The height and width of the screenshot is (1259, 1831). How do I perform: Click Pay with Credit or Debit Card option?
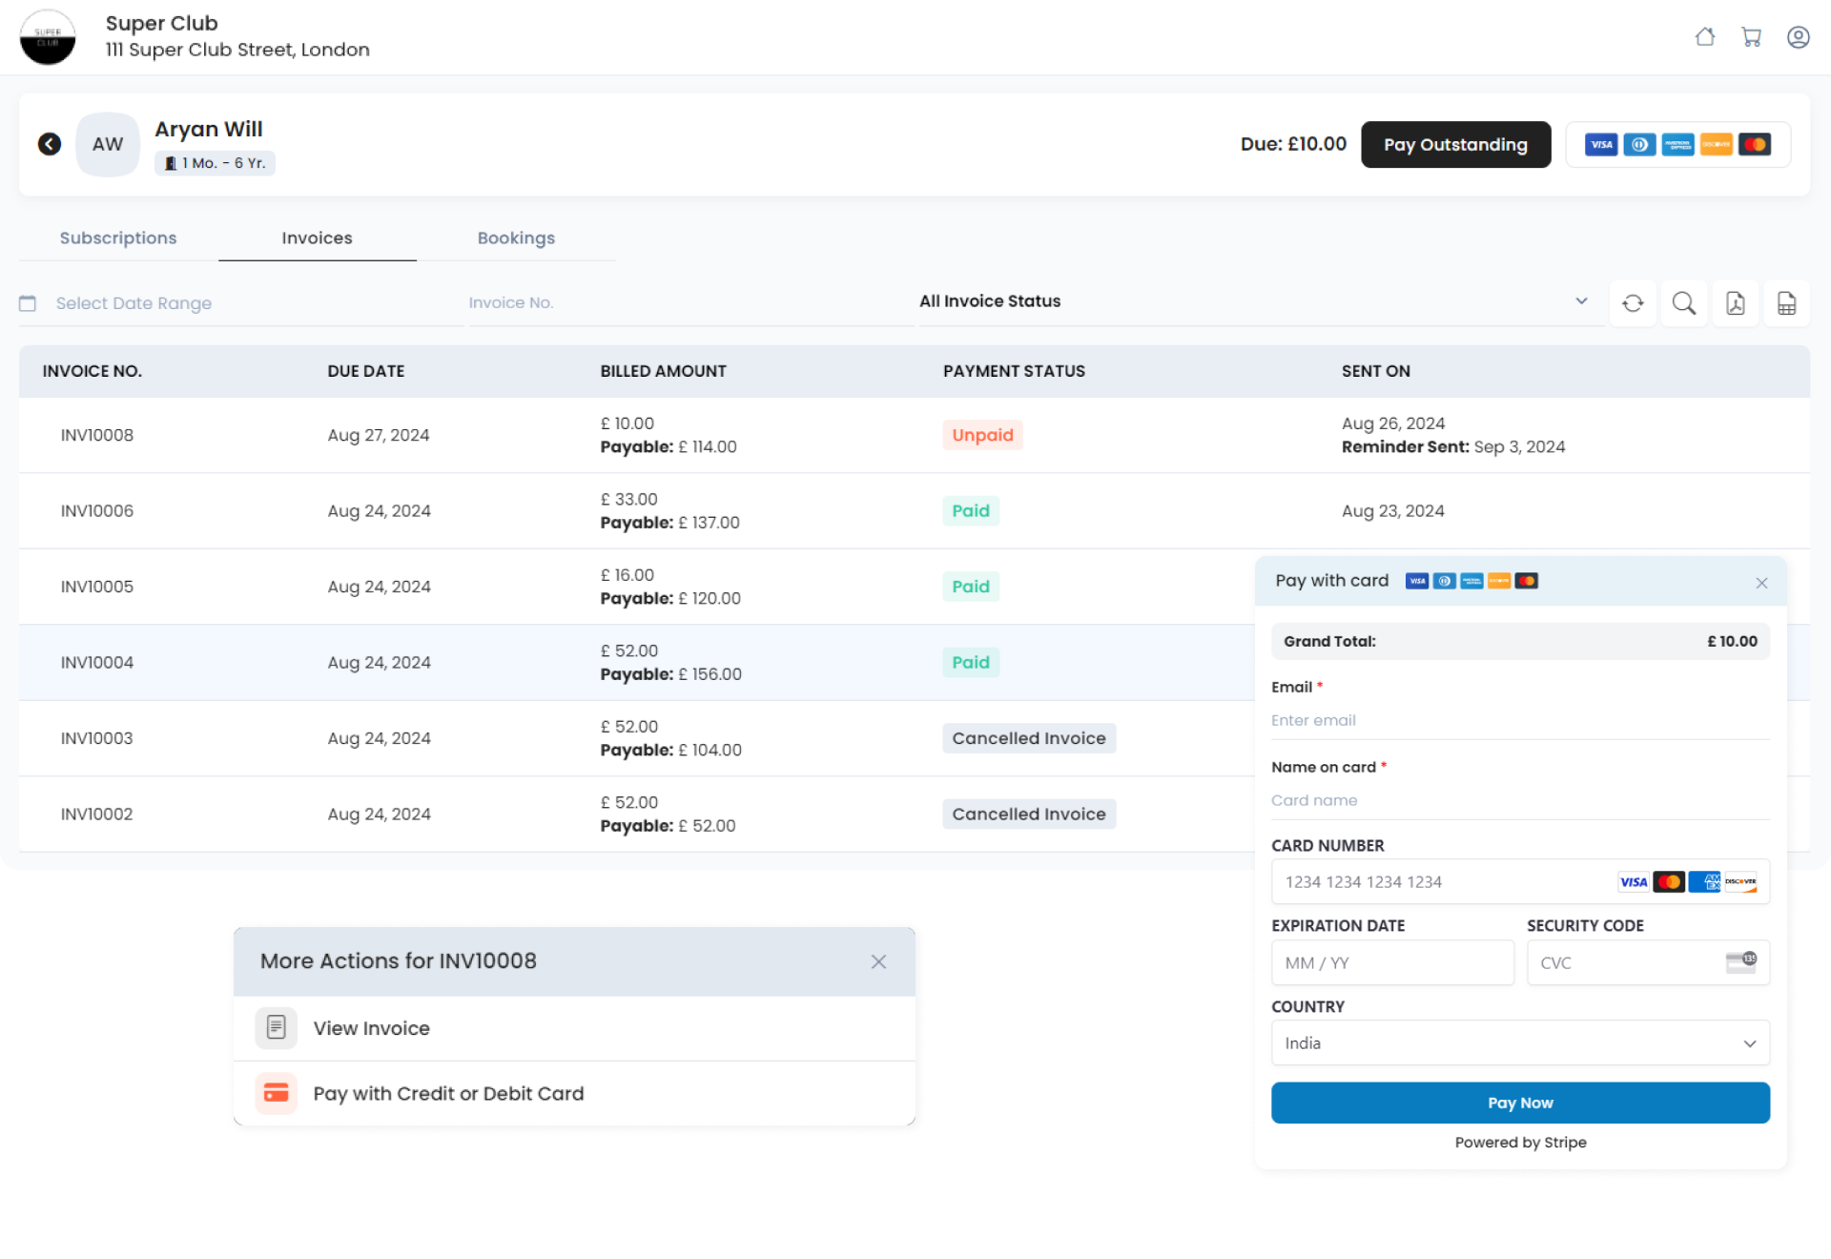[448, 1092]
